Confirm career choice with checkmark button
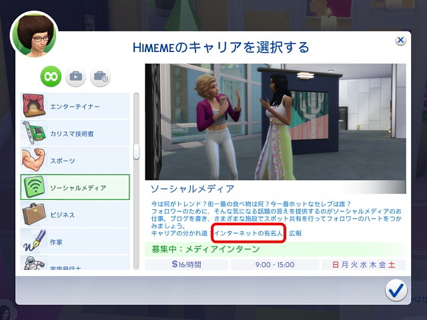This screenshot has width=427, height=320. (x=396, y=290)
